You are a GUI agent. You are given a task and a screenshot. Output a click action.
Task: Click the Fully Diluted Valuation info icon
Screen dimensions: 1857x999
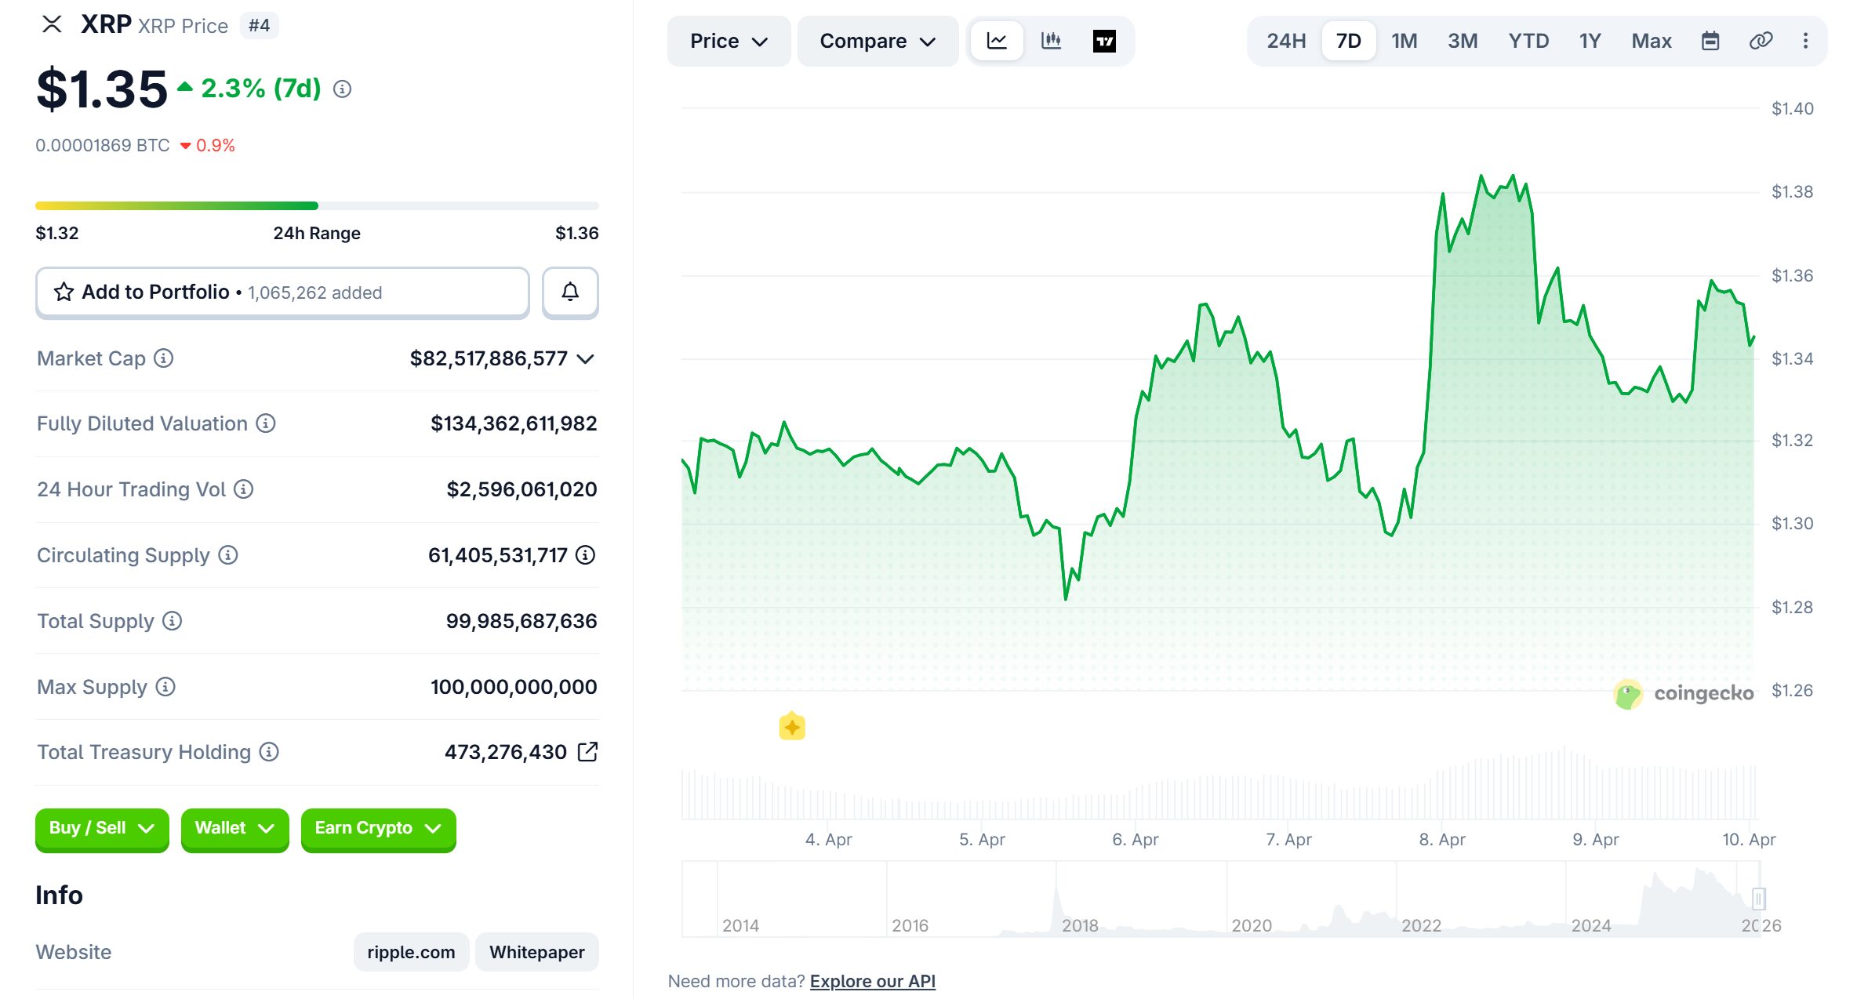265,423
